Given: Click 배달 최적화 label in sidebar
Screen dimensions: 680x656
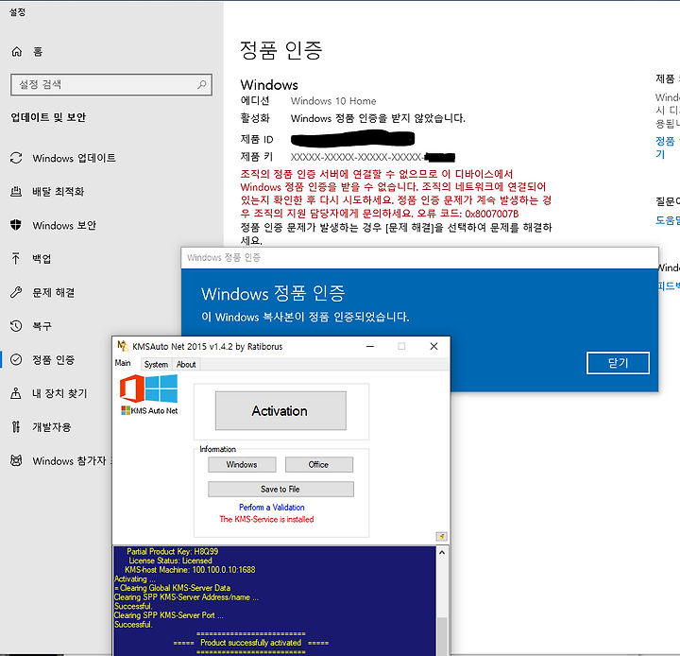Looking at the screenshot, I should [59, 192].
